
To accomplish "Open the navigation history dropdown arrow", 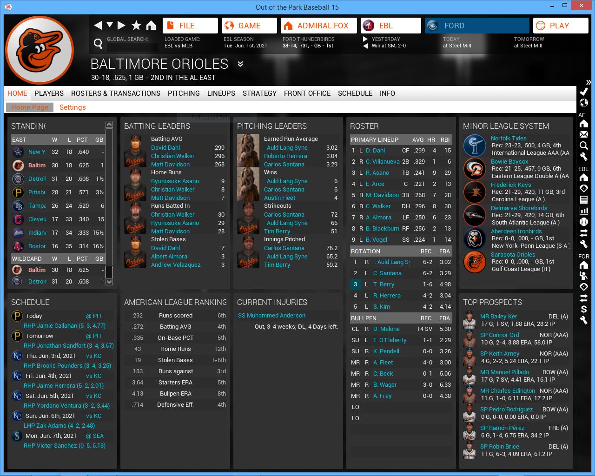I will pos(110,25).
